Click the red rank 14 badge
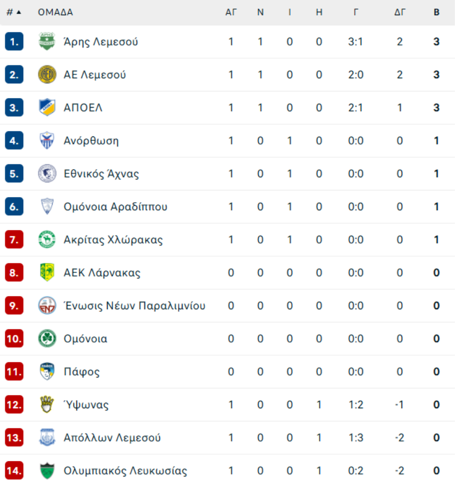This screenshot has width=455, height=484. coord(14,470)
